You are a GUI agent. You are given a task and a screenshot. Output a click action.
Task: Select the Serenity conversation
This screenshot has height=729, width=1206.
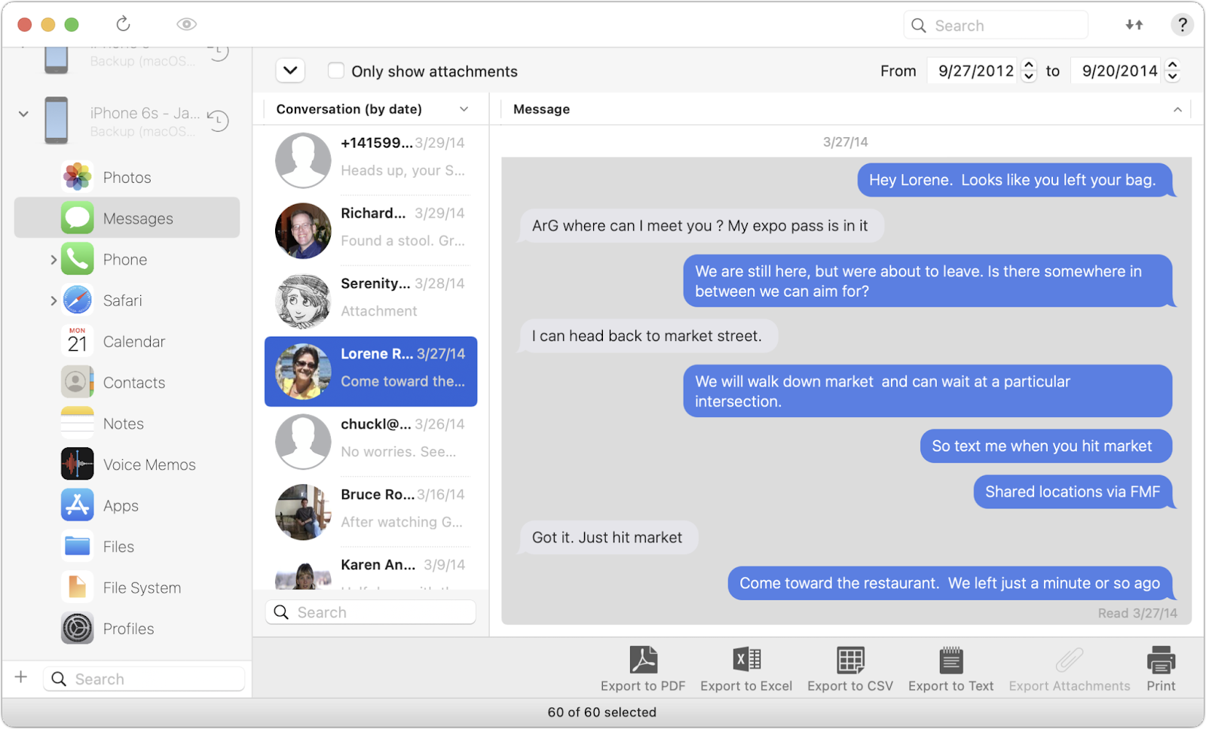click(x=371, y=301)
